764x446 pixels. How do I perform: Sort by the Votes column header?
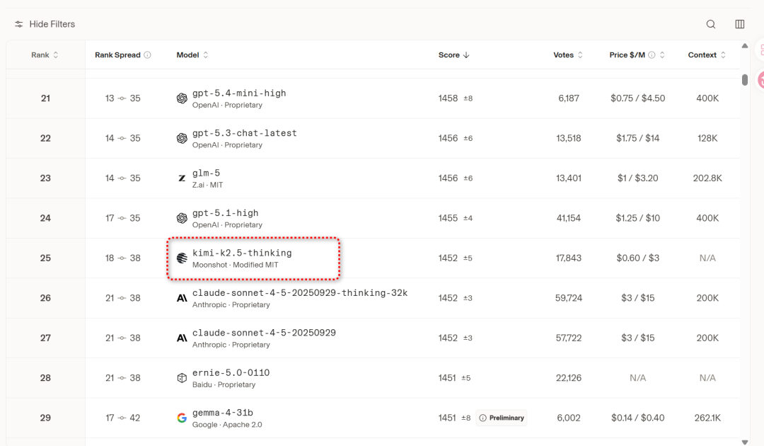(567, 55)
